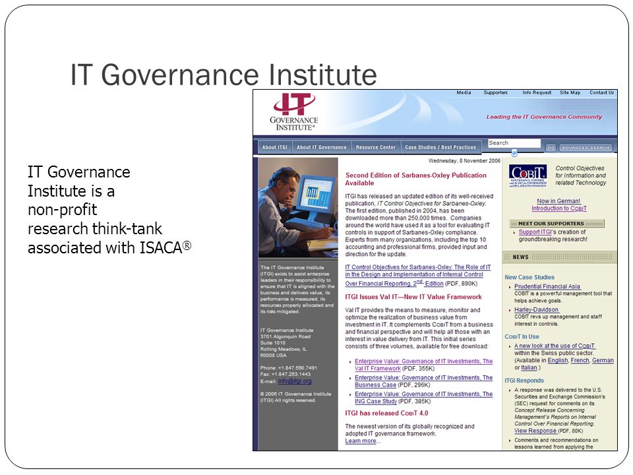Open the Info Request link
This screenshot has width=633, height=475.
pyautogui.click(x=537, y=92)
